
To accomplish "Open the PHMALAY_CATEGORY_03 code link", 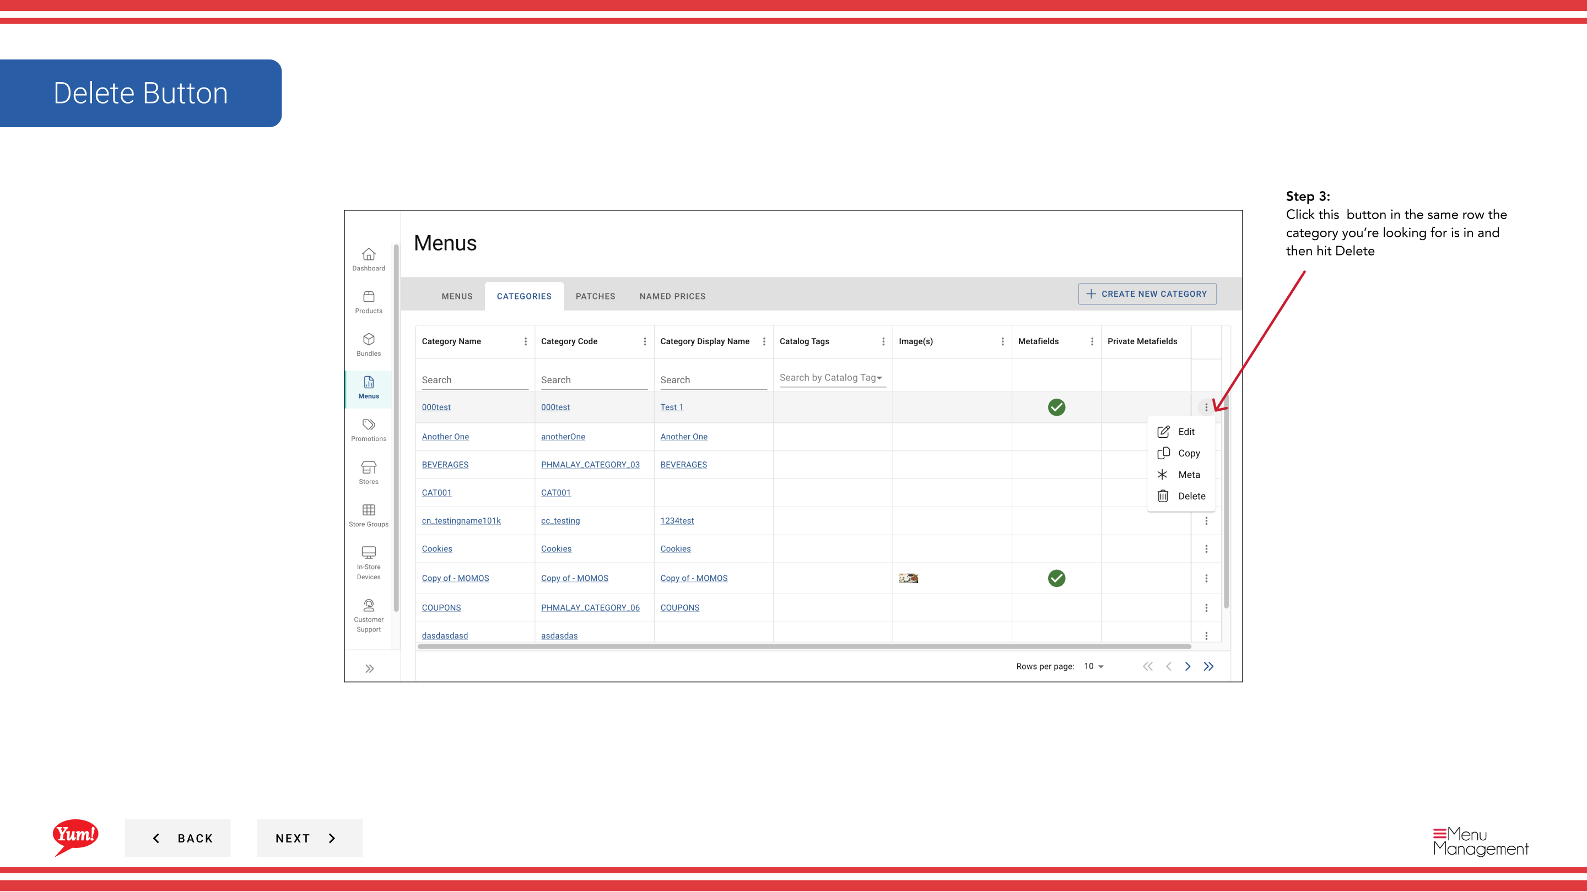I will tap(590, 465).
